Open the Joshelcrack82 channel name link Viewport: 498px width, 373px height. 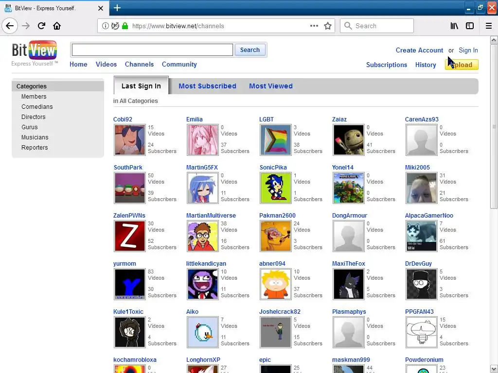tap(280, 311)
